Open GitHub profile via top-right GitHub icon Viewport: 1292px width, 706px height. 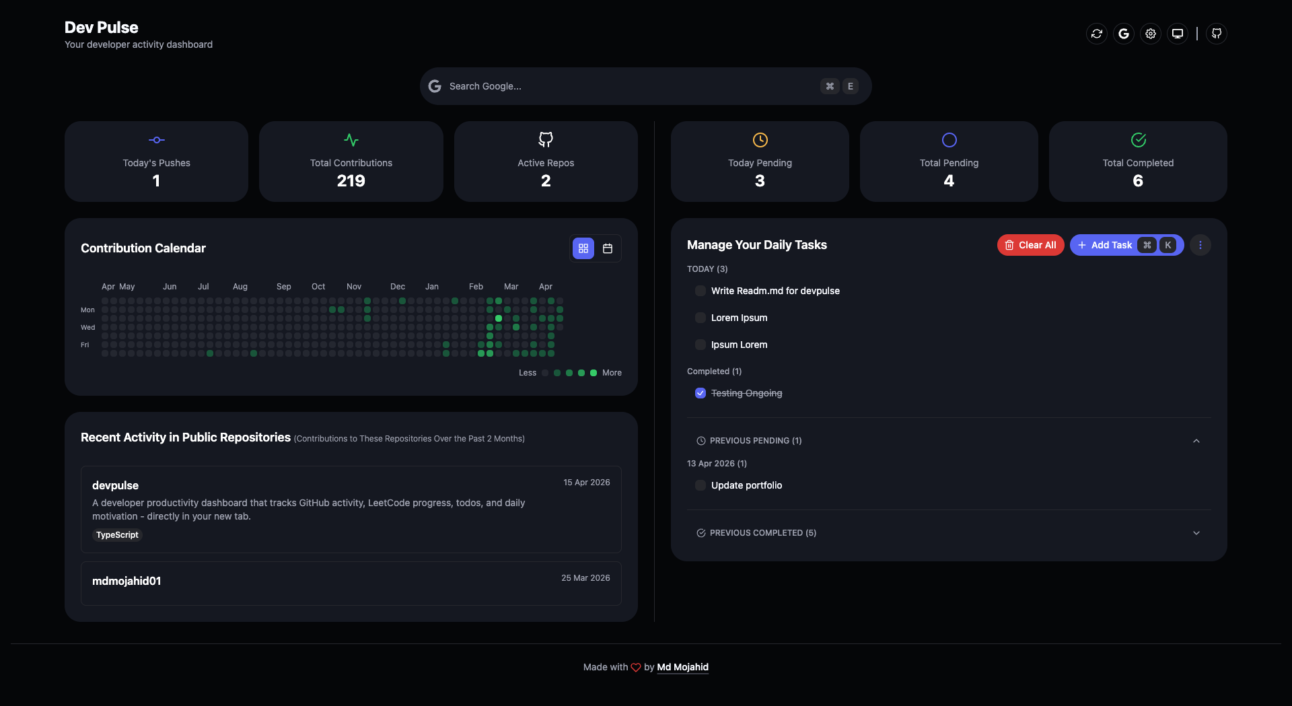(1216, 33)
